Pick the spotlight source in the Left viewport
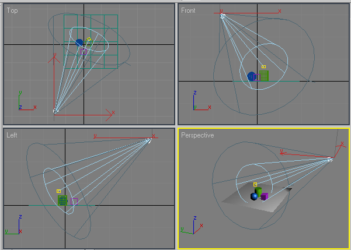Image resolution: width=351 pixels, height=250 pixels. point(149,140)
